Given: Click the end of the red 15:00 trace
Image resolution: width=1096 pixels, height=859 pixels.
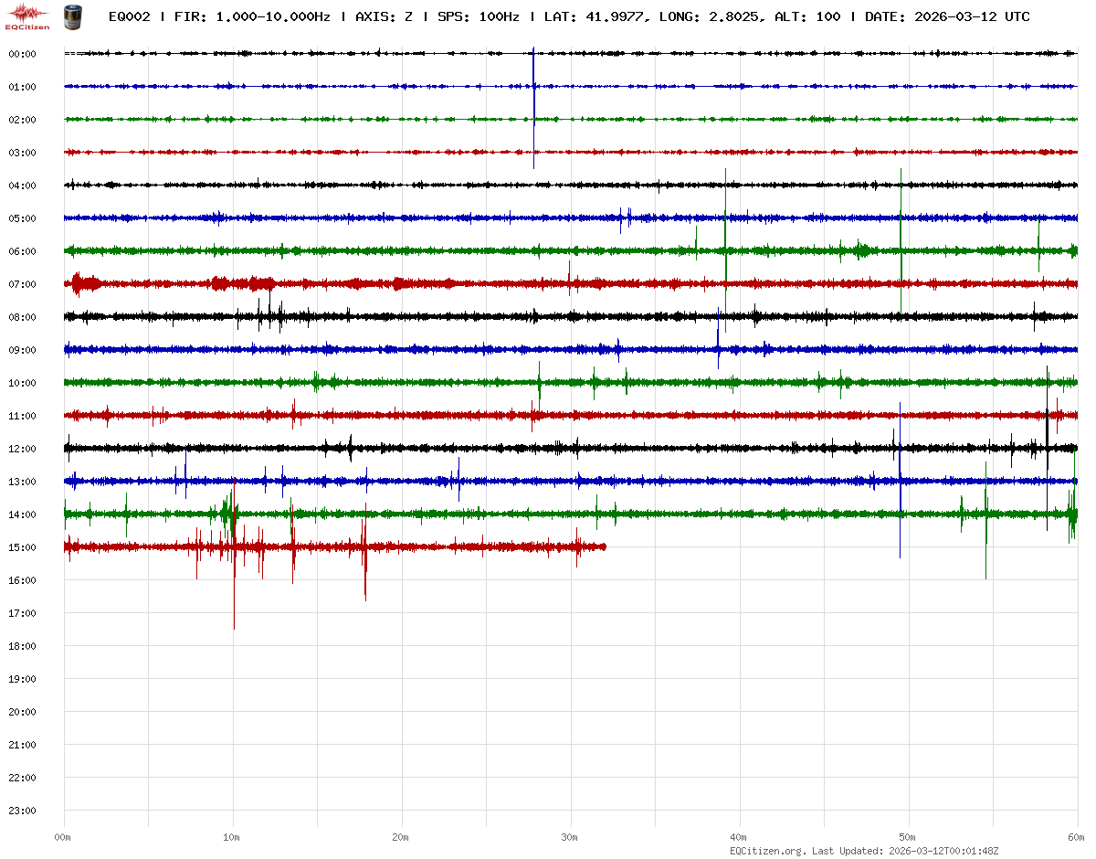Looking at the screenshot, I should click(605, 546).
